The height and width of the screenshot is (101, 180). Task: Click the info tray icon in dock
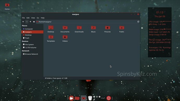100,97
